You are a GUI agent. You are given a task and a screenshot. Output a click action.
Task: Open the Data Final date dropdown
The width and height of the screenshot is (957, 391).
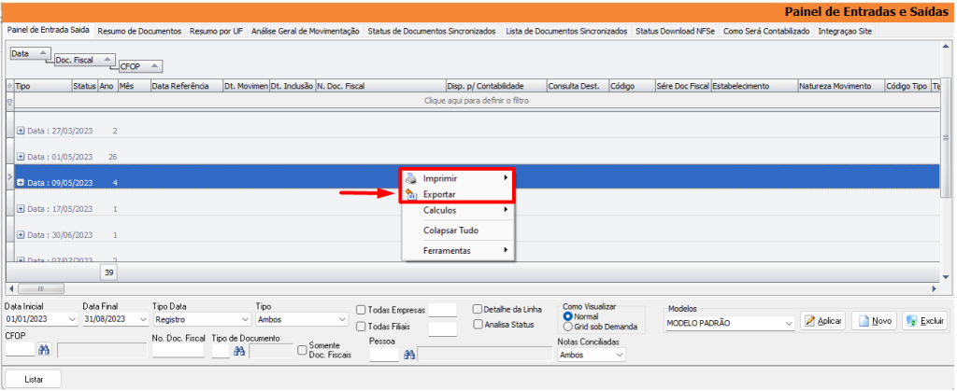point(144,319)
